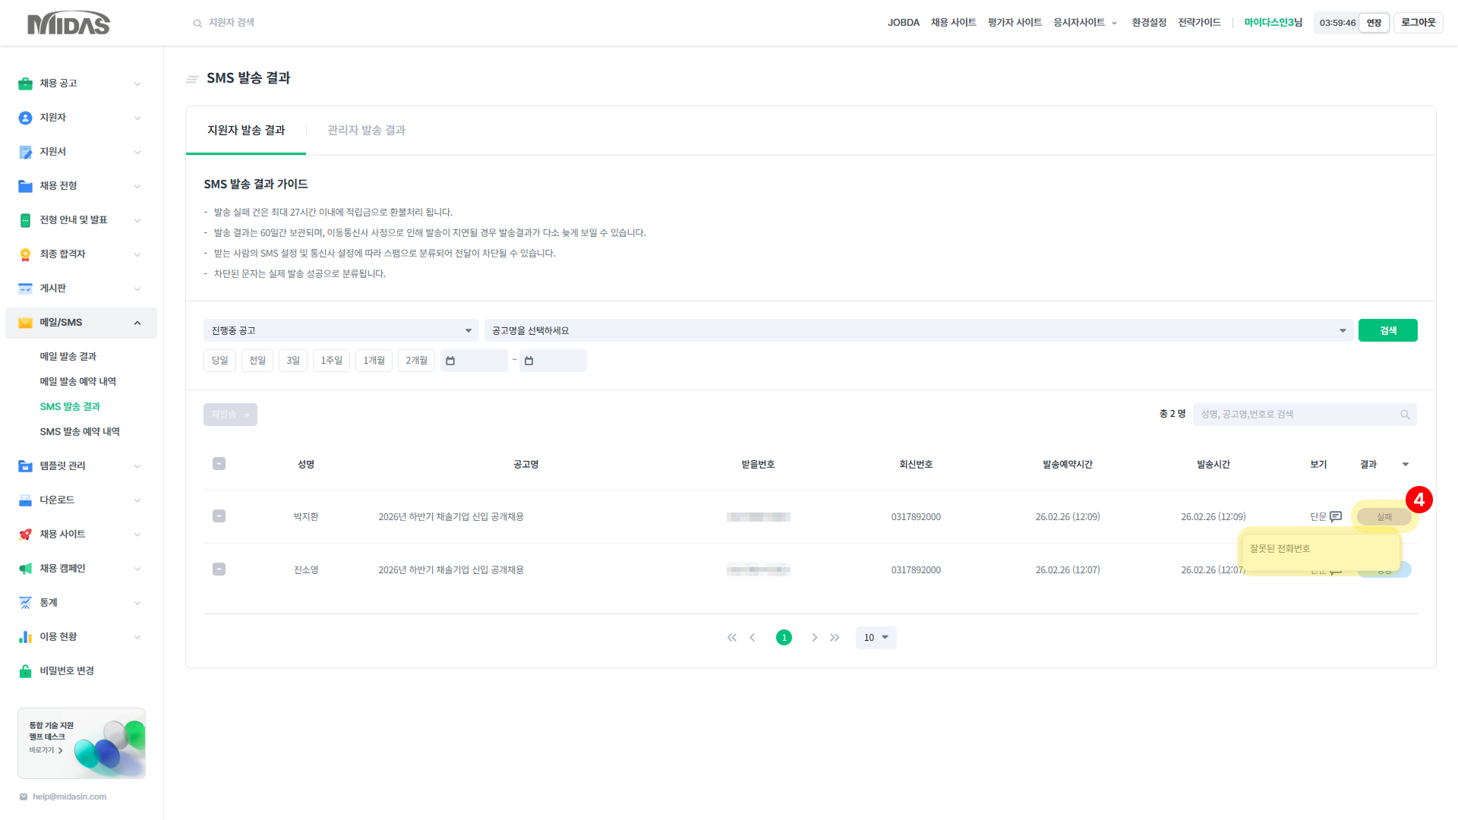Toggle the select-all checkbox in table header
Viewport: 1458px width, 820px height.
click(219, 464)
